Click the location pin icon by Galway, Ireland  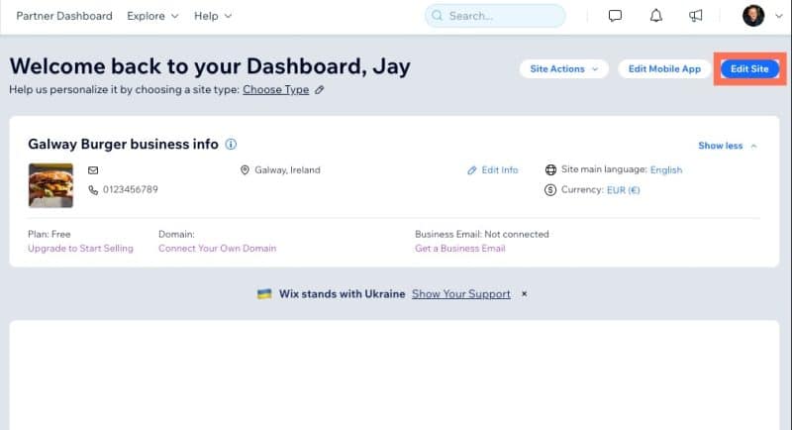pos(245,170)
